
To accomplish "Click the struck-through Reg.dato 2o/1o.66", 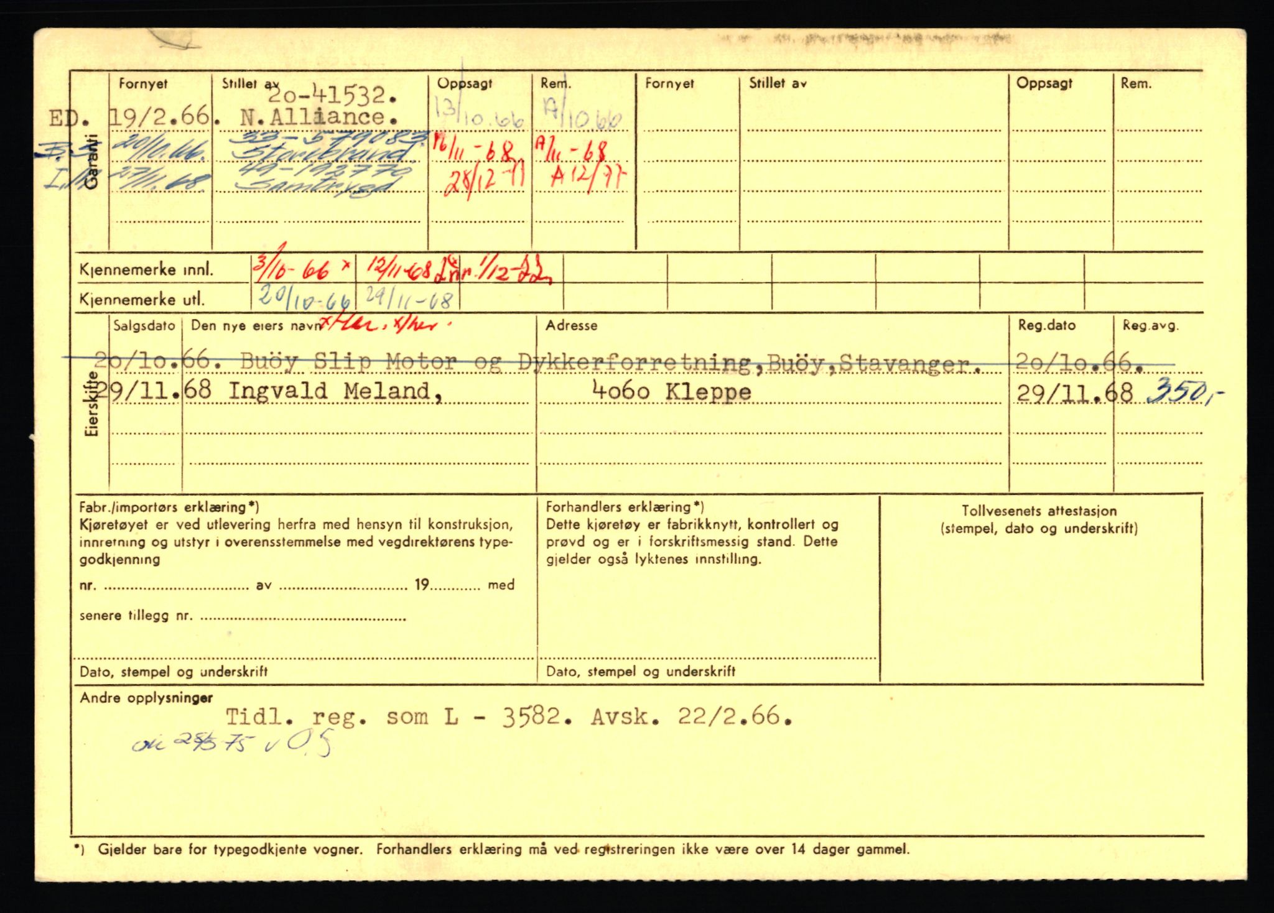I will pyautogui.click(x=1079, y=362).
